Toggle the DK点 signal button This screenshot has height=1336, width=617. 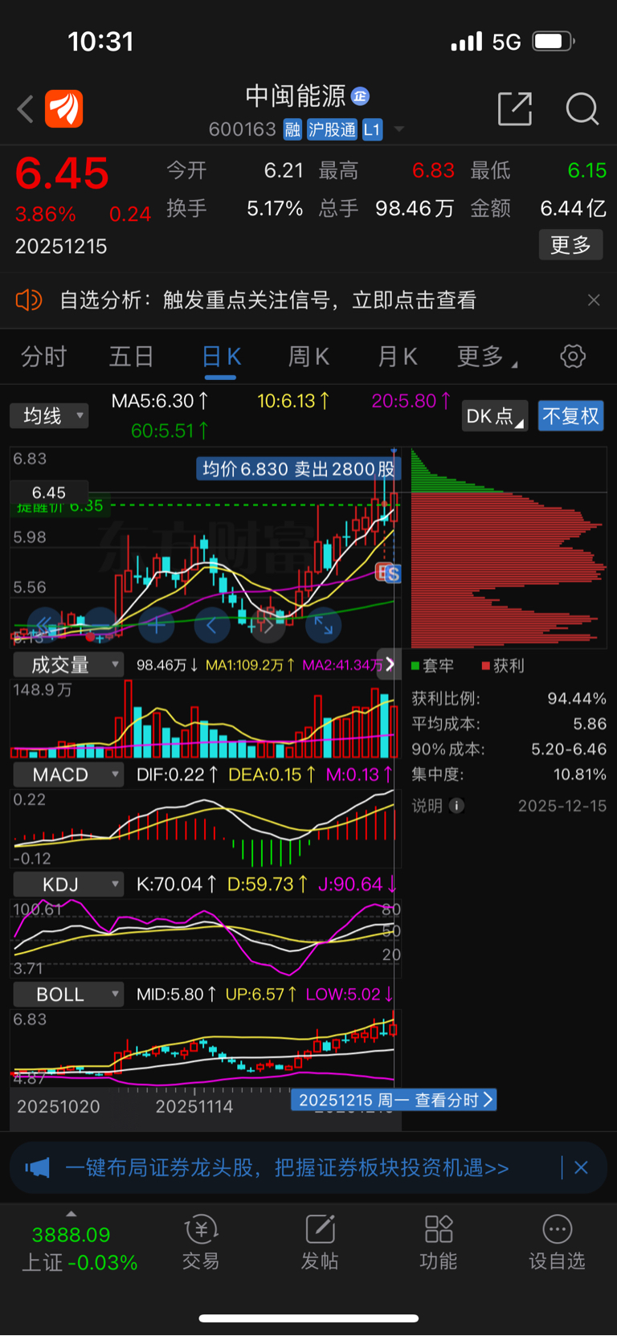click(x=495, y=416)
